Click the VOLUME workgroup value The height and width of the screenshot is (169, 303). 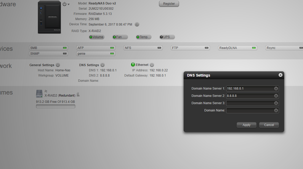click(x=62, y=75)
